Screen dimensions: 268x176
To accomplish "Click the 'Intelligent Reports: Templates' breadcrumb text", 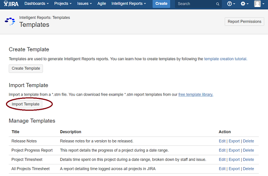I will [45, 17].
